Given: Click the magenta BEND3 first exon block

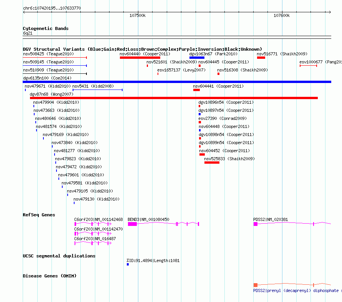Looking at the screenshot, I should coord(133,224).
